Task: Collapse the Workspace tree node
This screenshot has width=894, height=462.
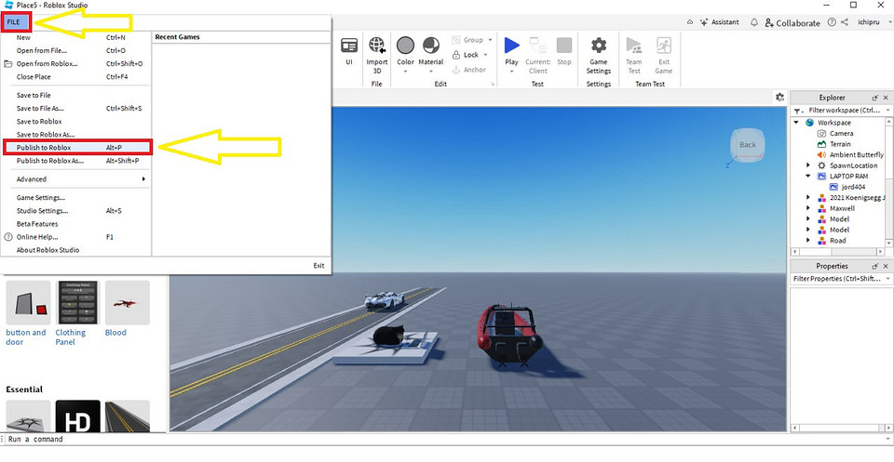Action: 797,123
